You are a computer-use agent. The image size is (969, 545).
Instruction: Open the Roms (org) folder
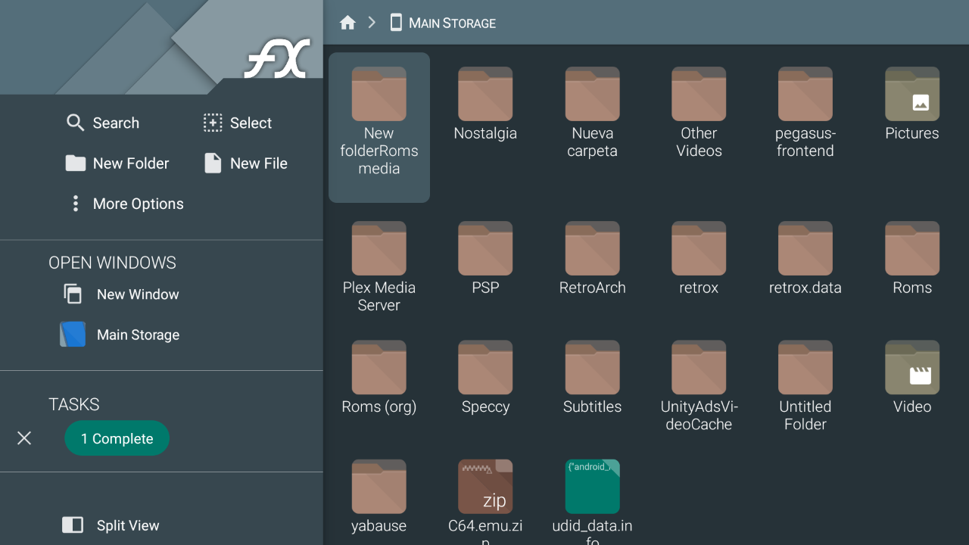tap(379, 378)
